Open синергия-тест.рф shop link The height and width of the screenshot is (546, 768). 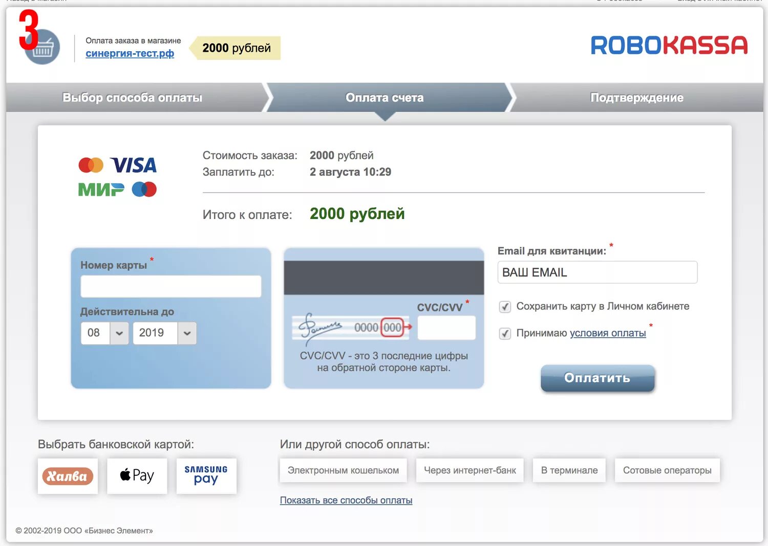coord(130,53)
